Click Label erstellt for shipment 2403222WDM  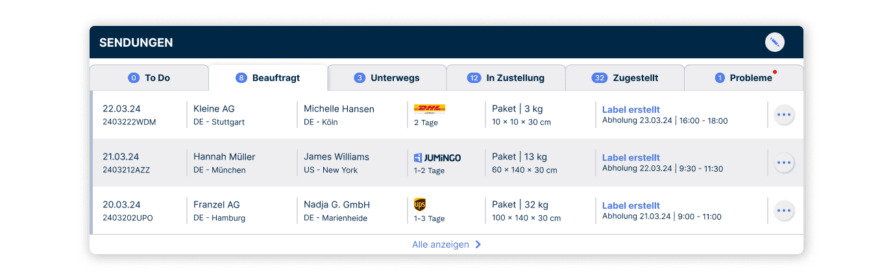point(631,110)
